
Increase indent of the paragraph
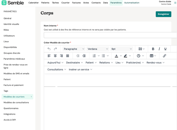point(84,56)
